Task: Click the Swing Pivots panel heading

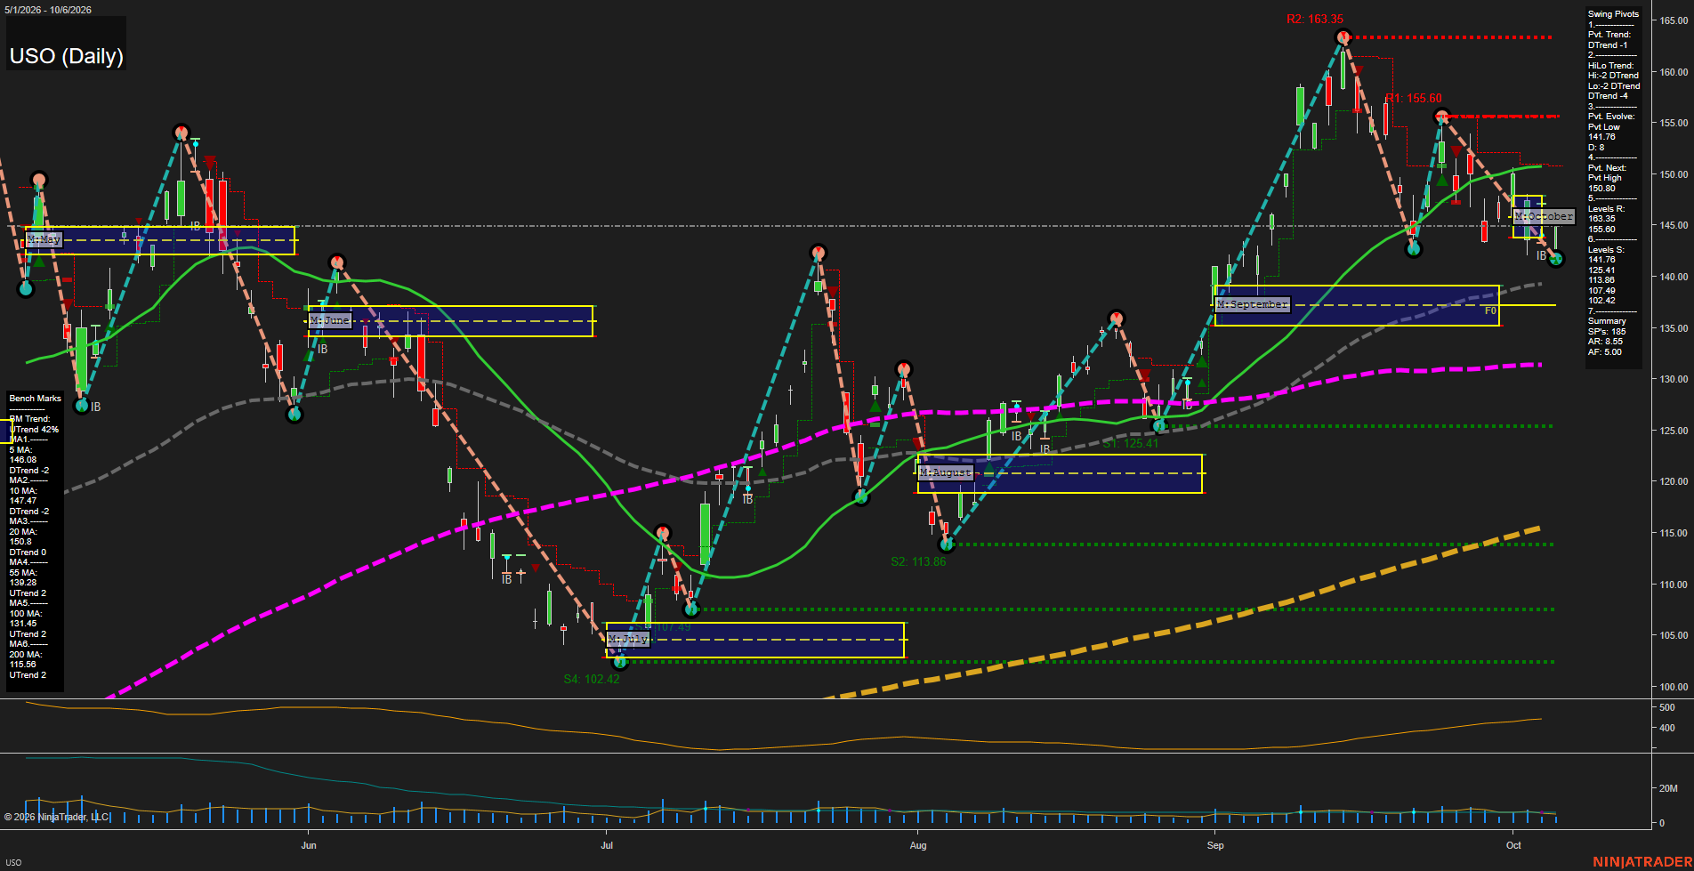Action: (1613, 14)
